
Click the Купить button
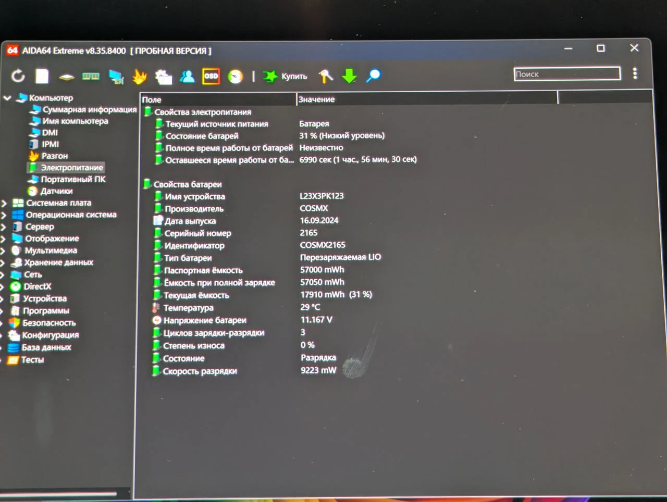(286, 76)
